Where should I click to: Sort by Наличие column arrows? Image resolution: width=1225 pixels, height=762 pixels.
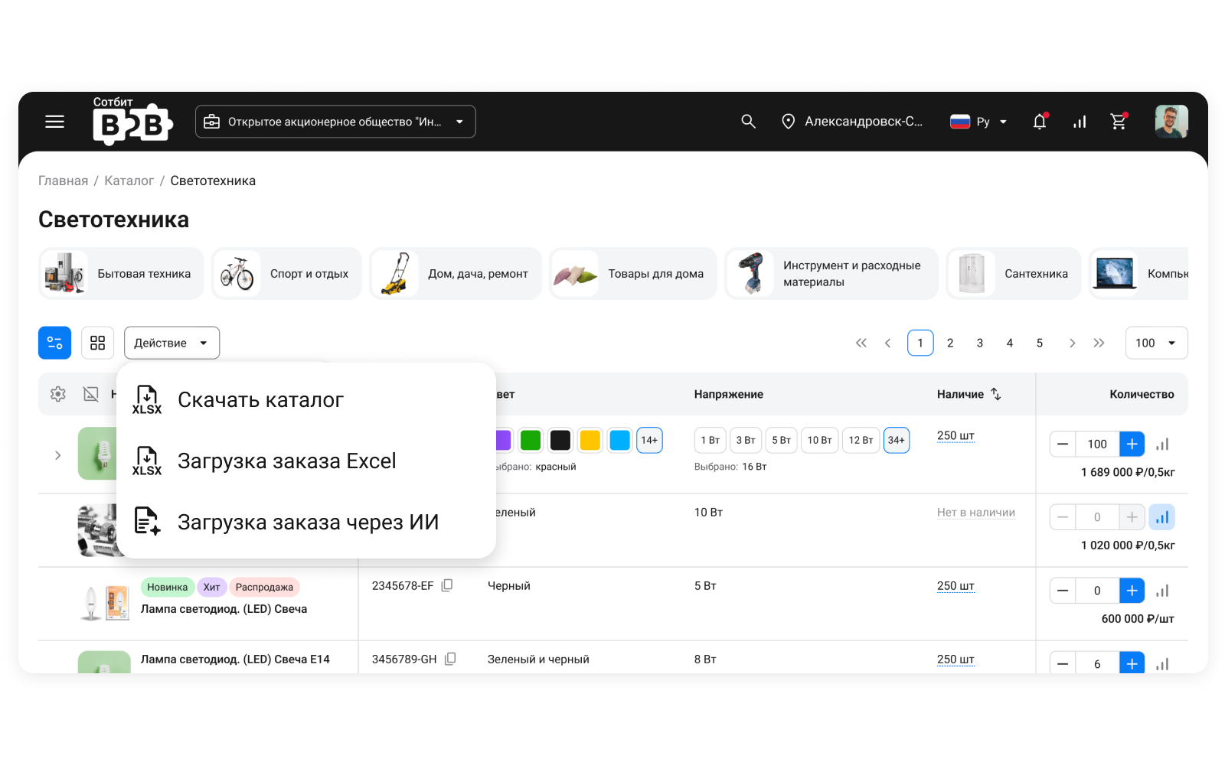point(995,394)
